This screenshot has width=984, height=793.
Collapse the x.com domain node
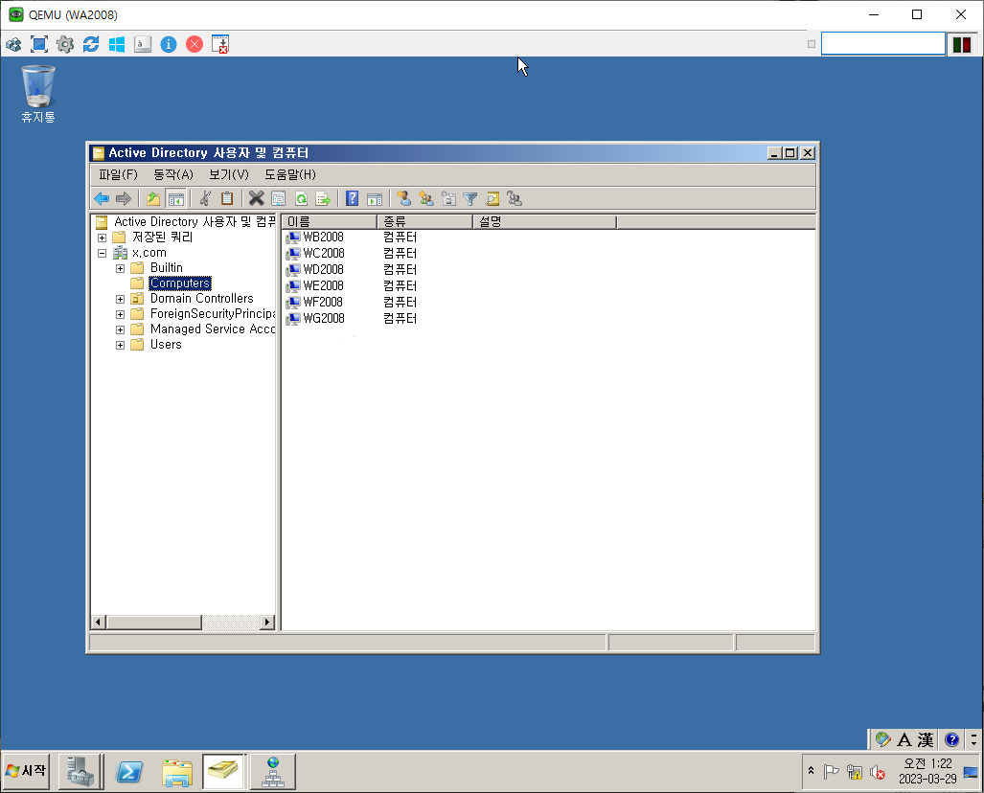click(x=102, y=254)
